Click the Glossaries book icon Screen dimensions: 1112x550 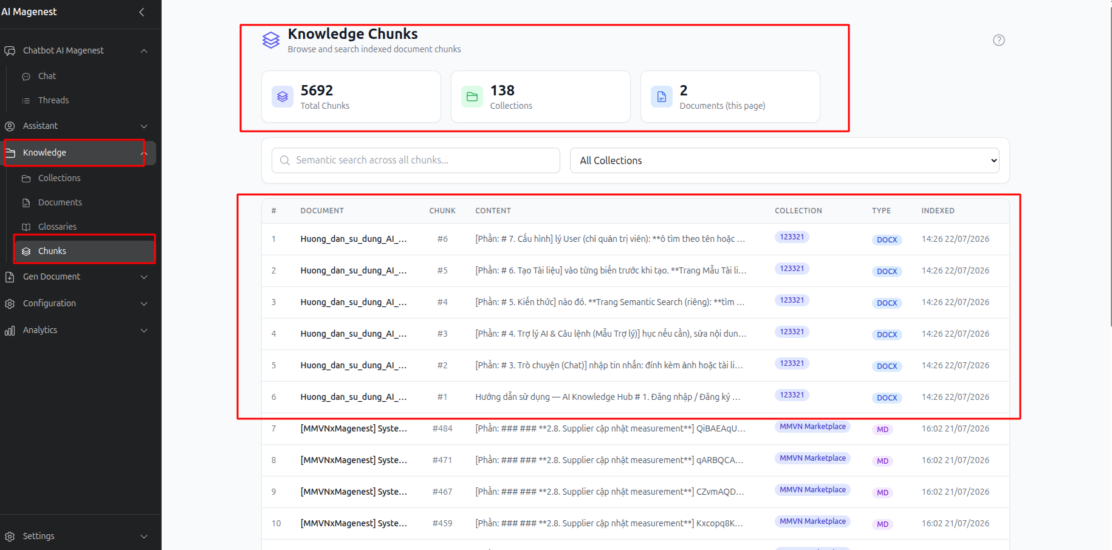pyautogui.click(x=26, y=227)
